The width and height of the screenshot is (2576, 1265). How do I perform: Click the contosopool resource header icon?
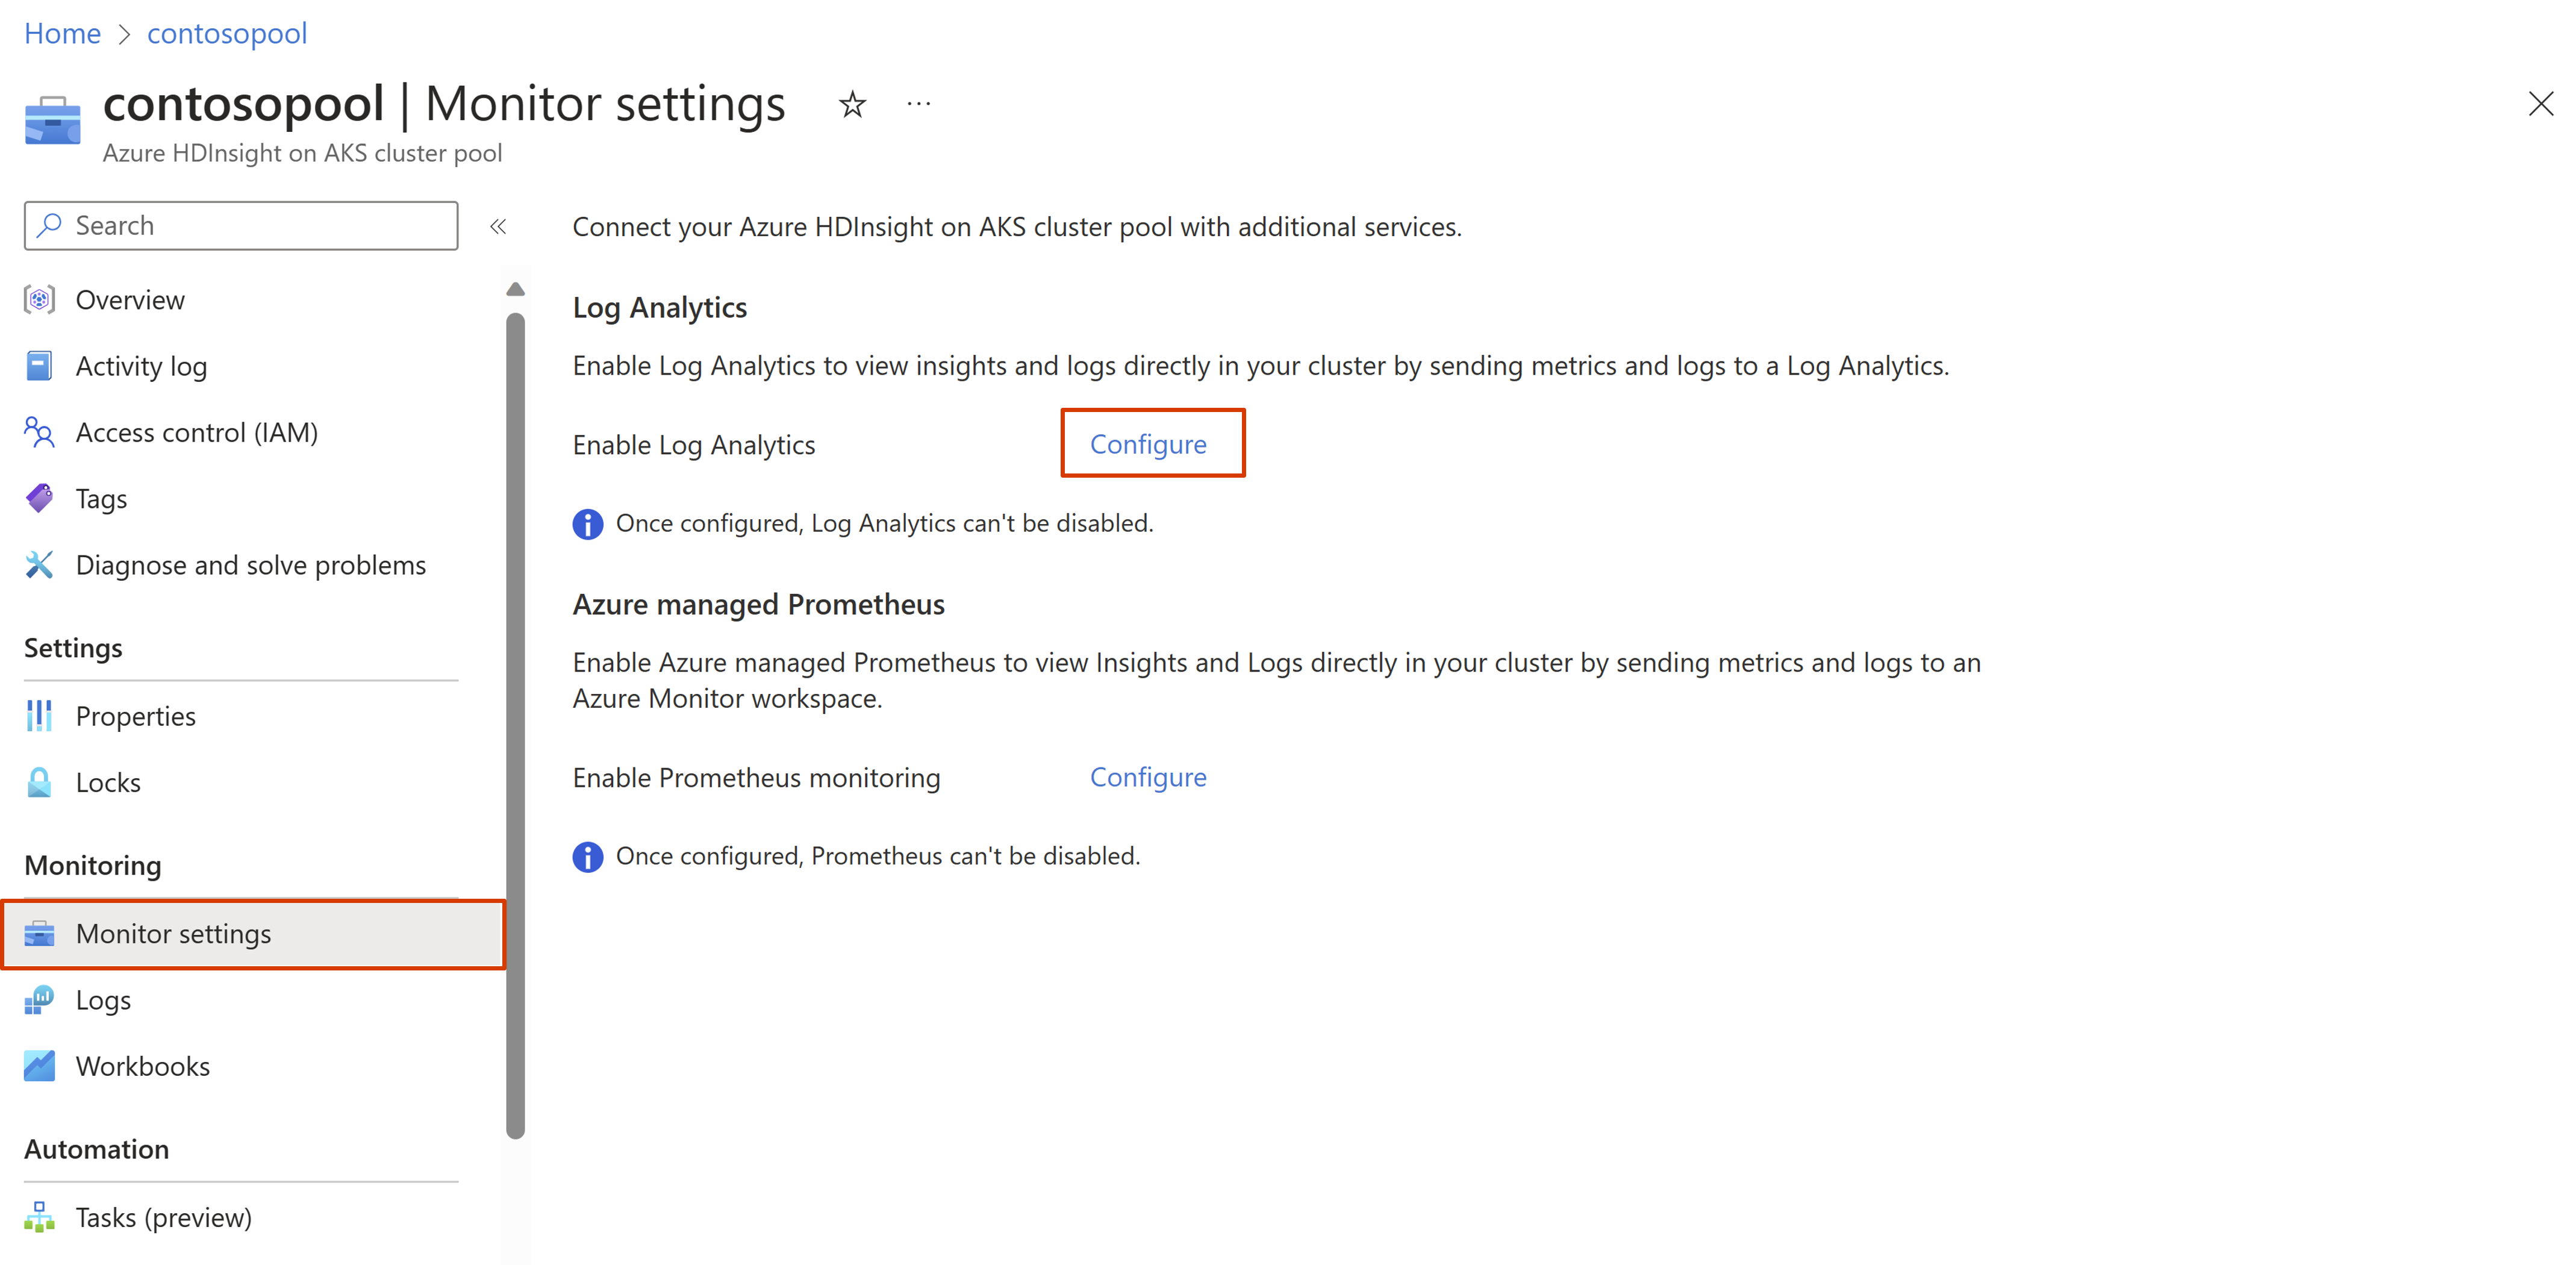tap(52, 121)
